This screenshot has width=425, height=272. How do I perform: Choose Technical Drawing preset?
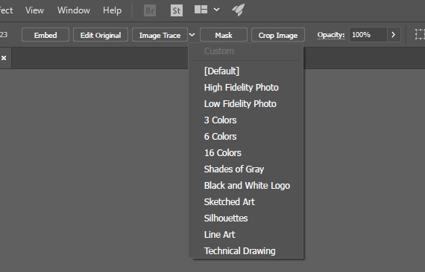tap(246, 251)
